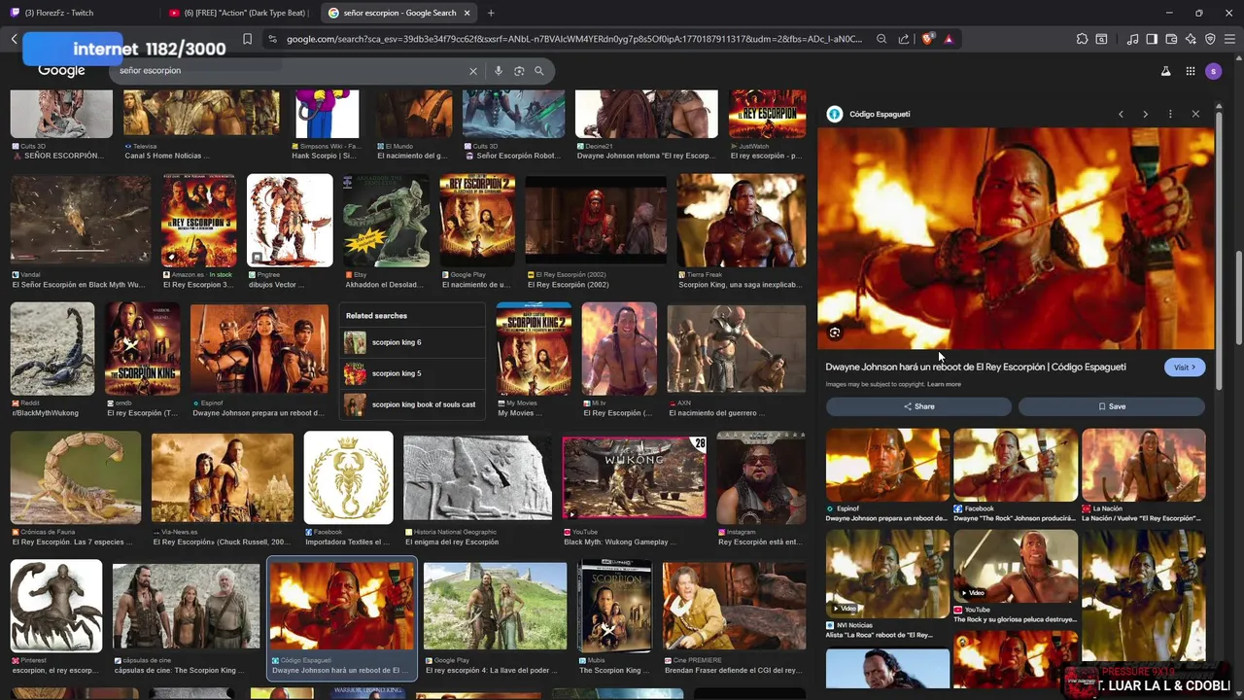The width and height of the screenshot is (1244, 700).
Task: Open the Facebook Importadora Textiles scorpion logo thumbnail
Action: 348,477
